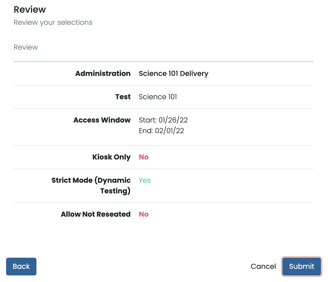Select the 'Science 101 Delivery' value
Image resolution: width=328 pixels, height=282 pixels.
click(173, 73)
